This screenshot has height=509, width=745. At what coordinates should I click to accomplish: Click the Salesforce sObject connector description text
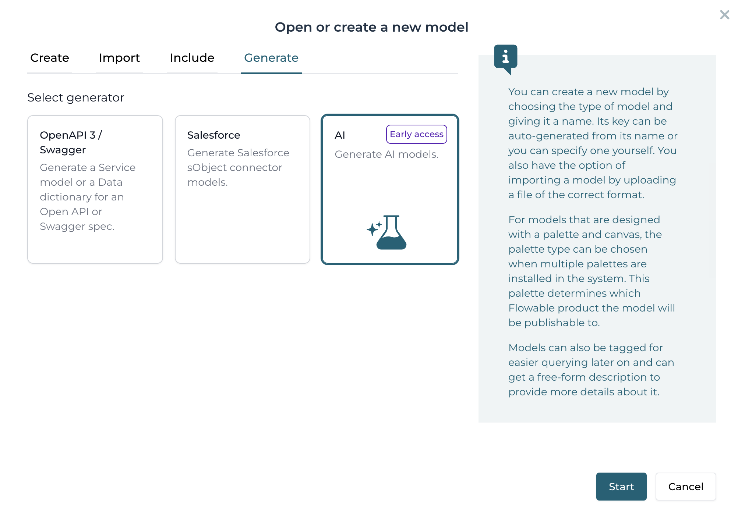click(x=238, y=167)
